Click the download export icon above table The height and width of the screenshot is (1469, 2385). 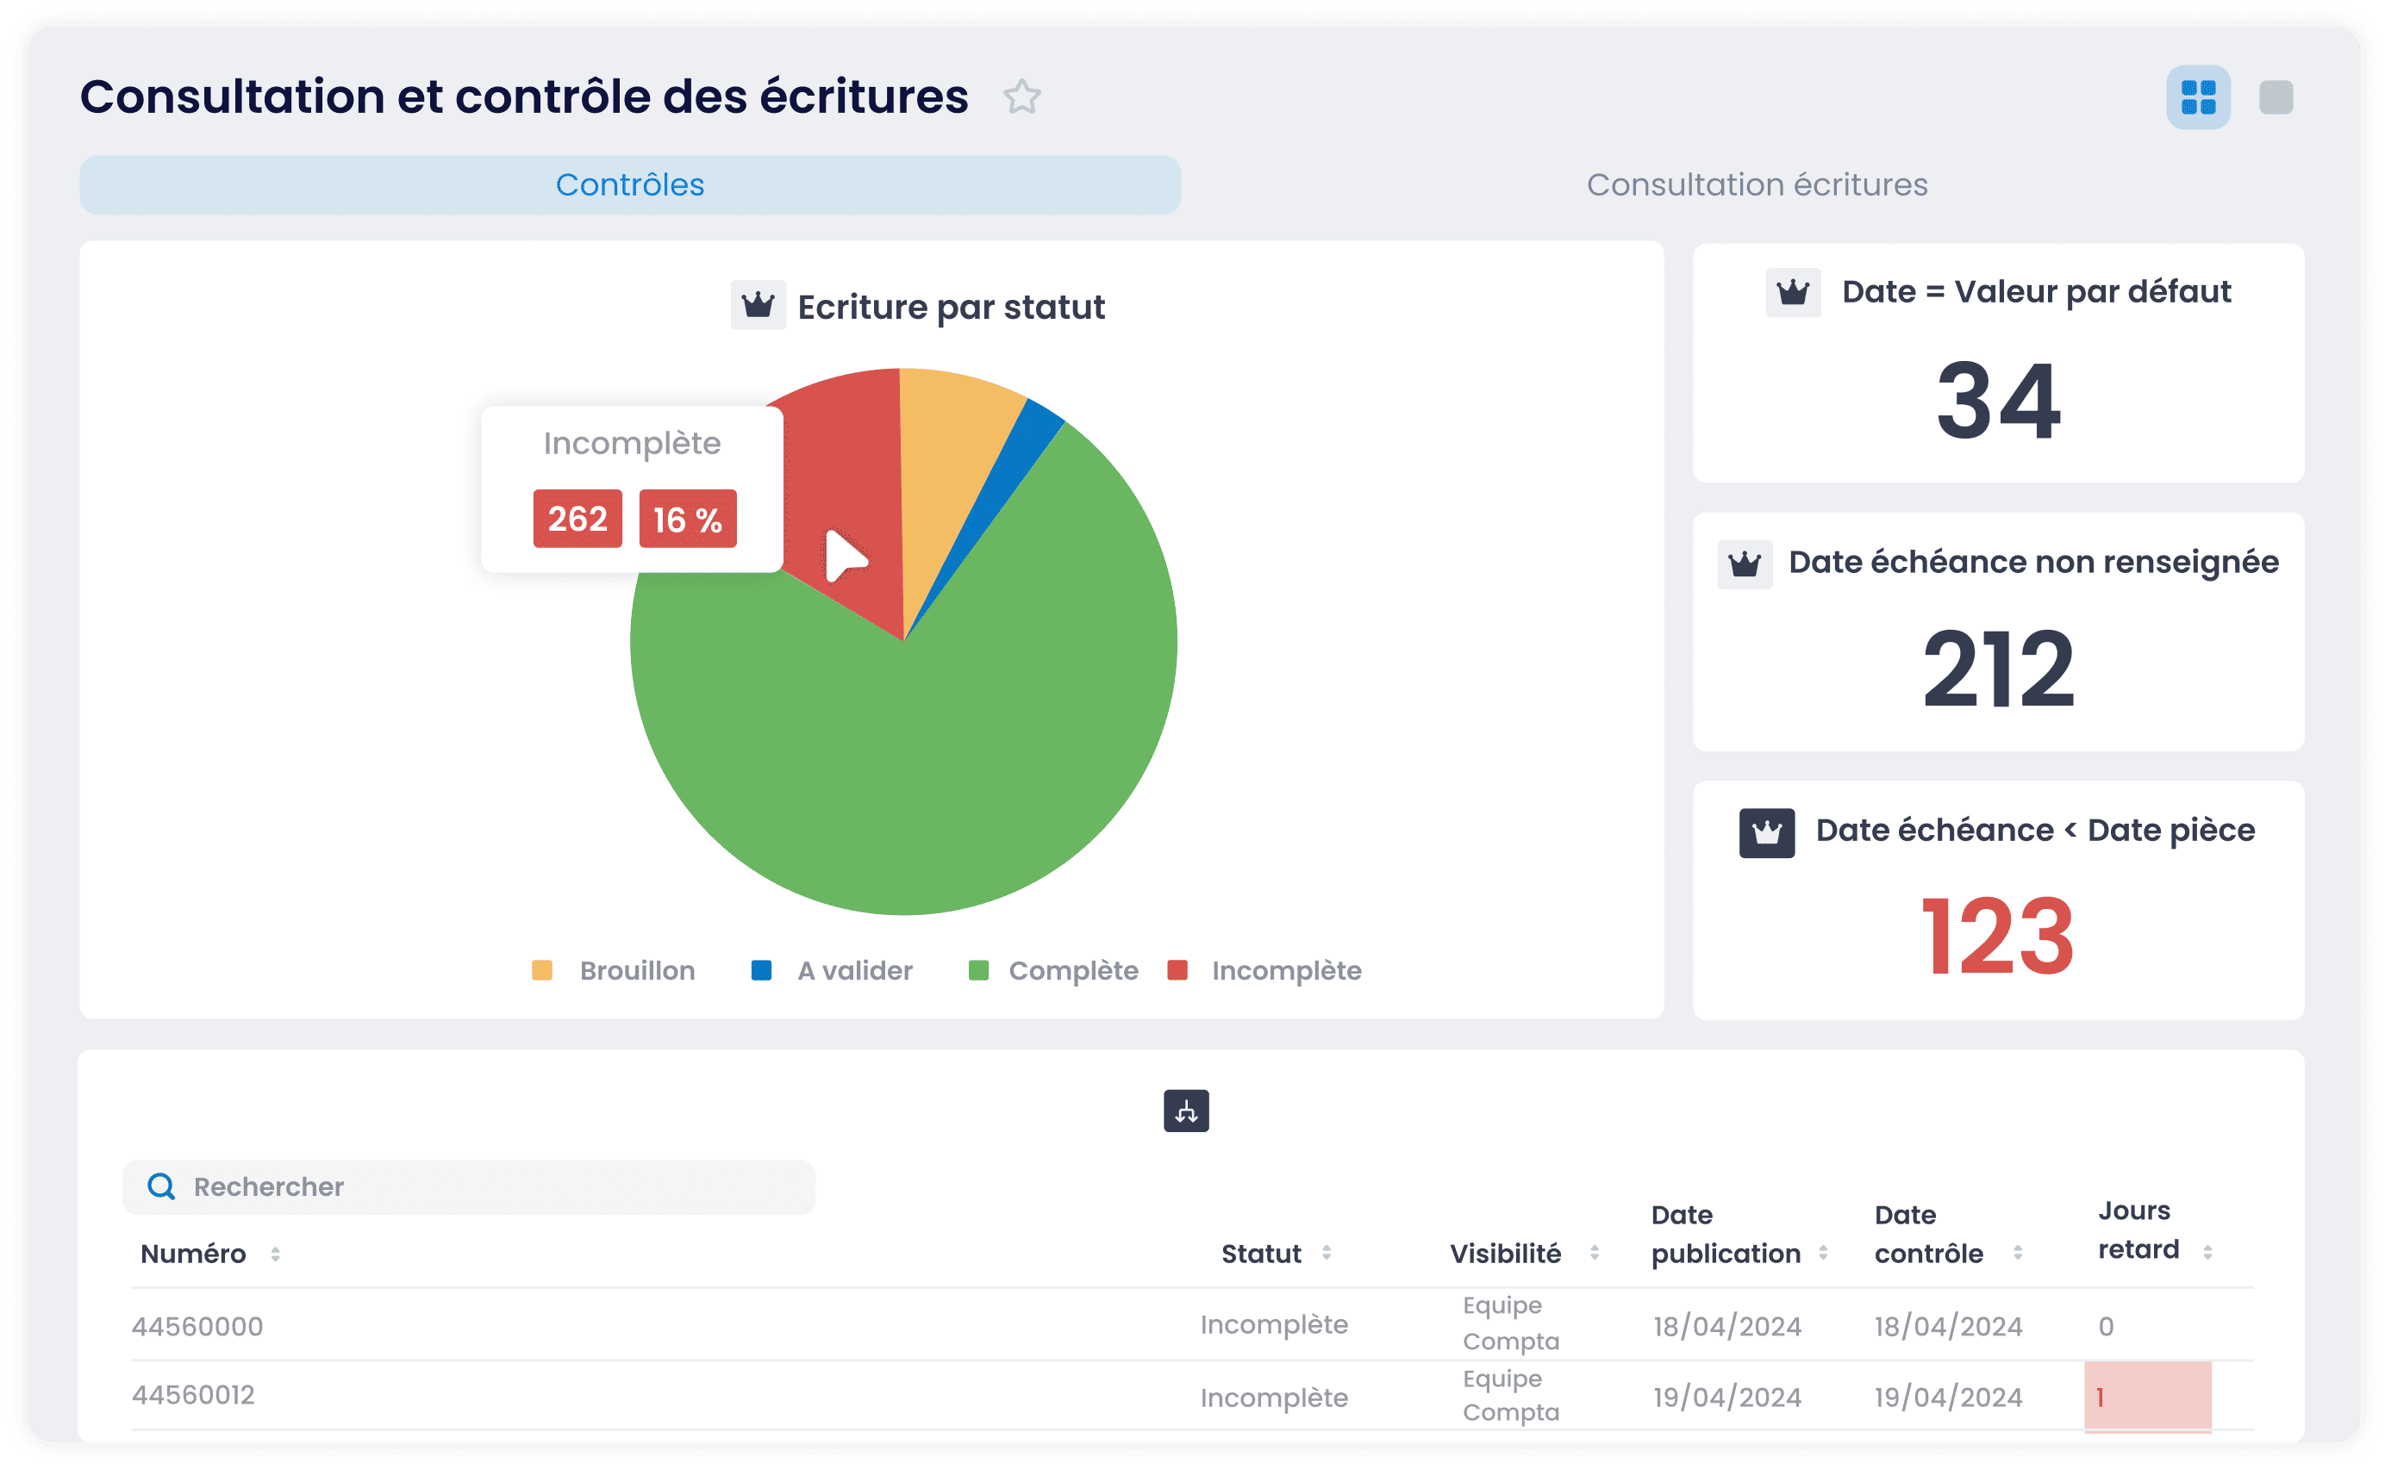1186,1111
